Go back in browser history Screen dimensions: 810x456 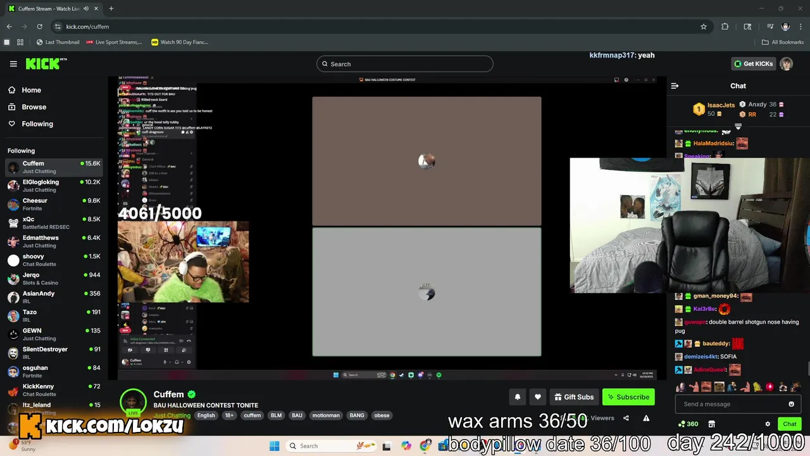(9, 27)
